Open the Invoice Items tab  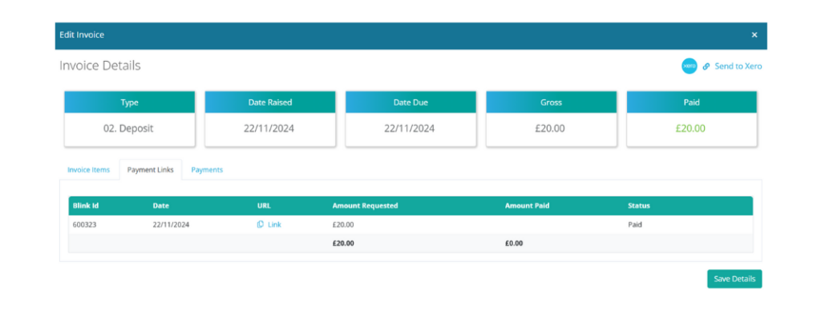pyautogui.click(x=88, y=170)
